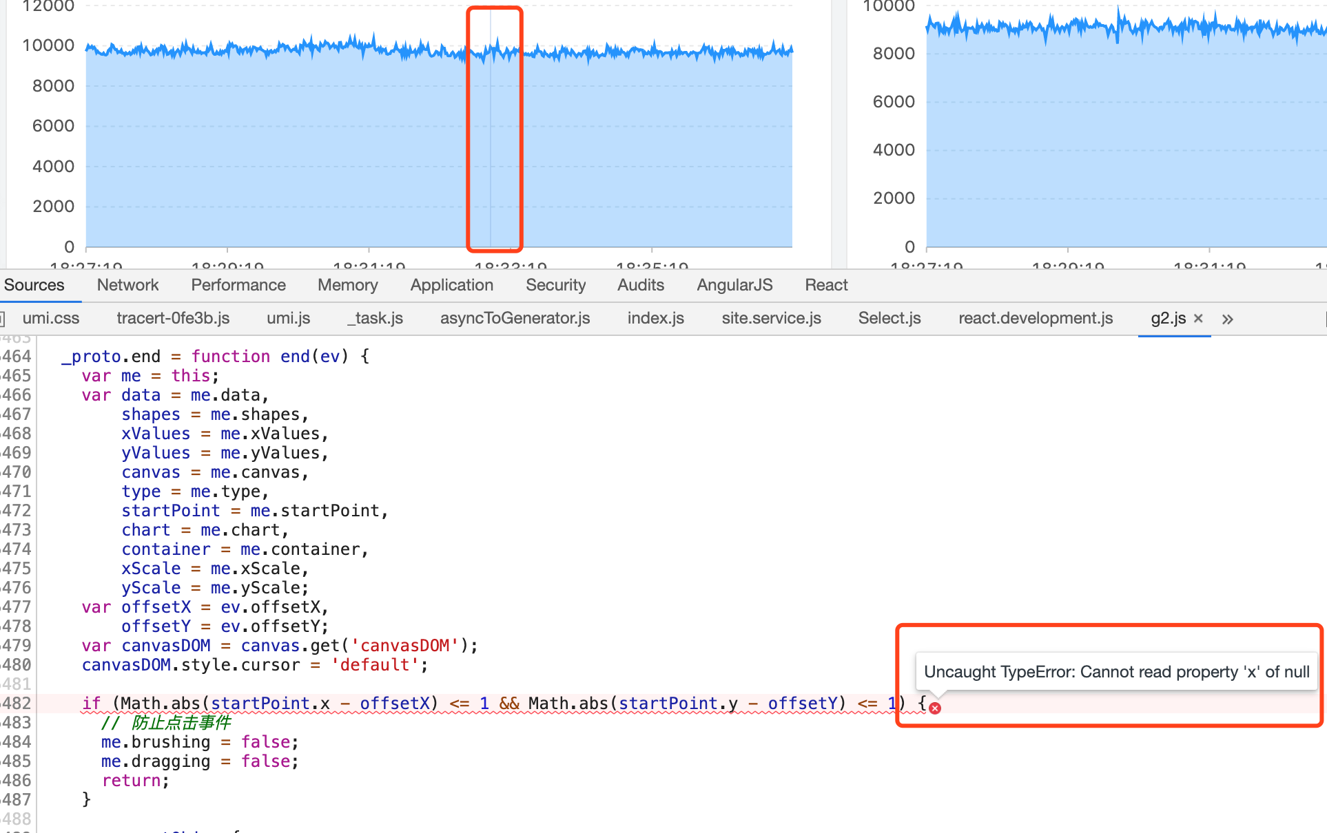Switch to the Application panel tab
The height and width of the screenshot is (833, 1327).
tap(451, 285)
